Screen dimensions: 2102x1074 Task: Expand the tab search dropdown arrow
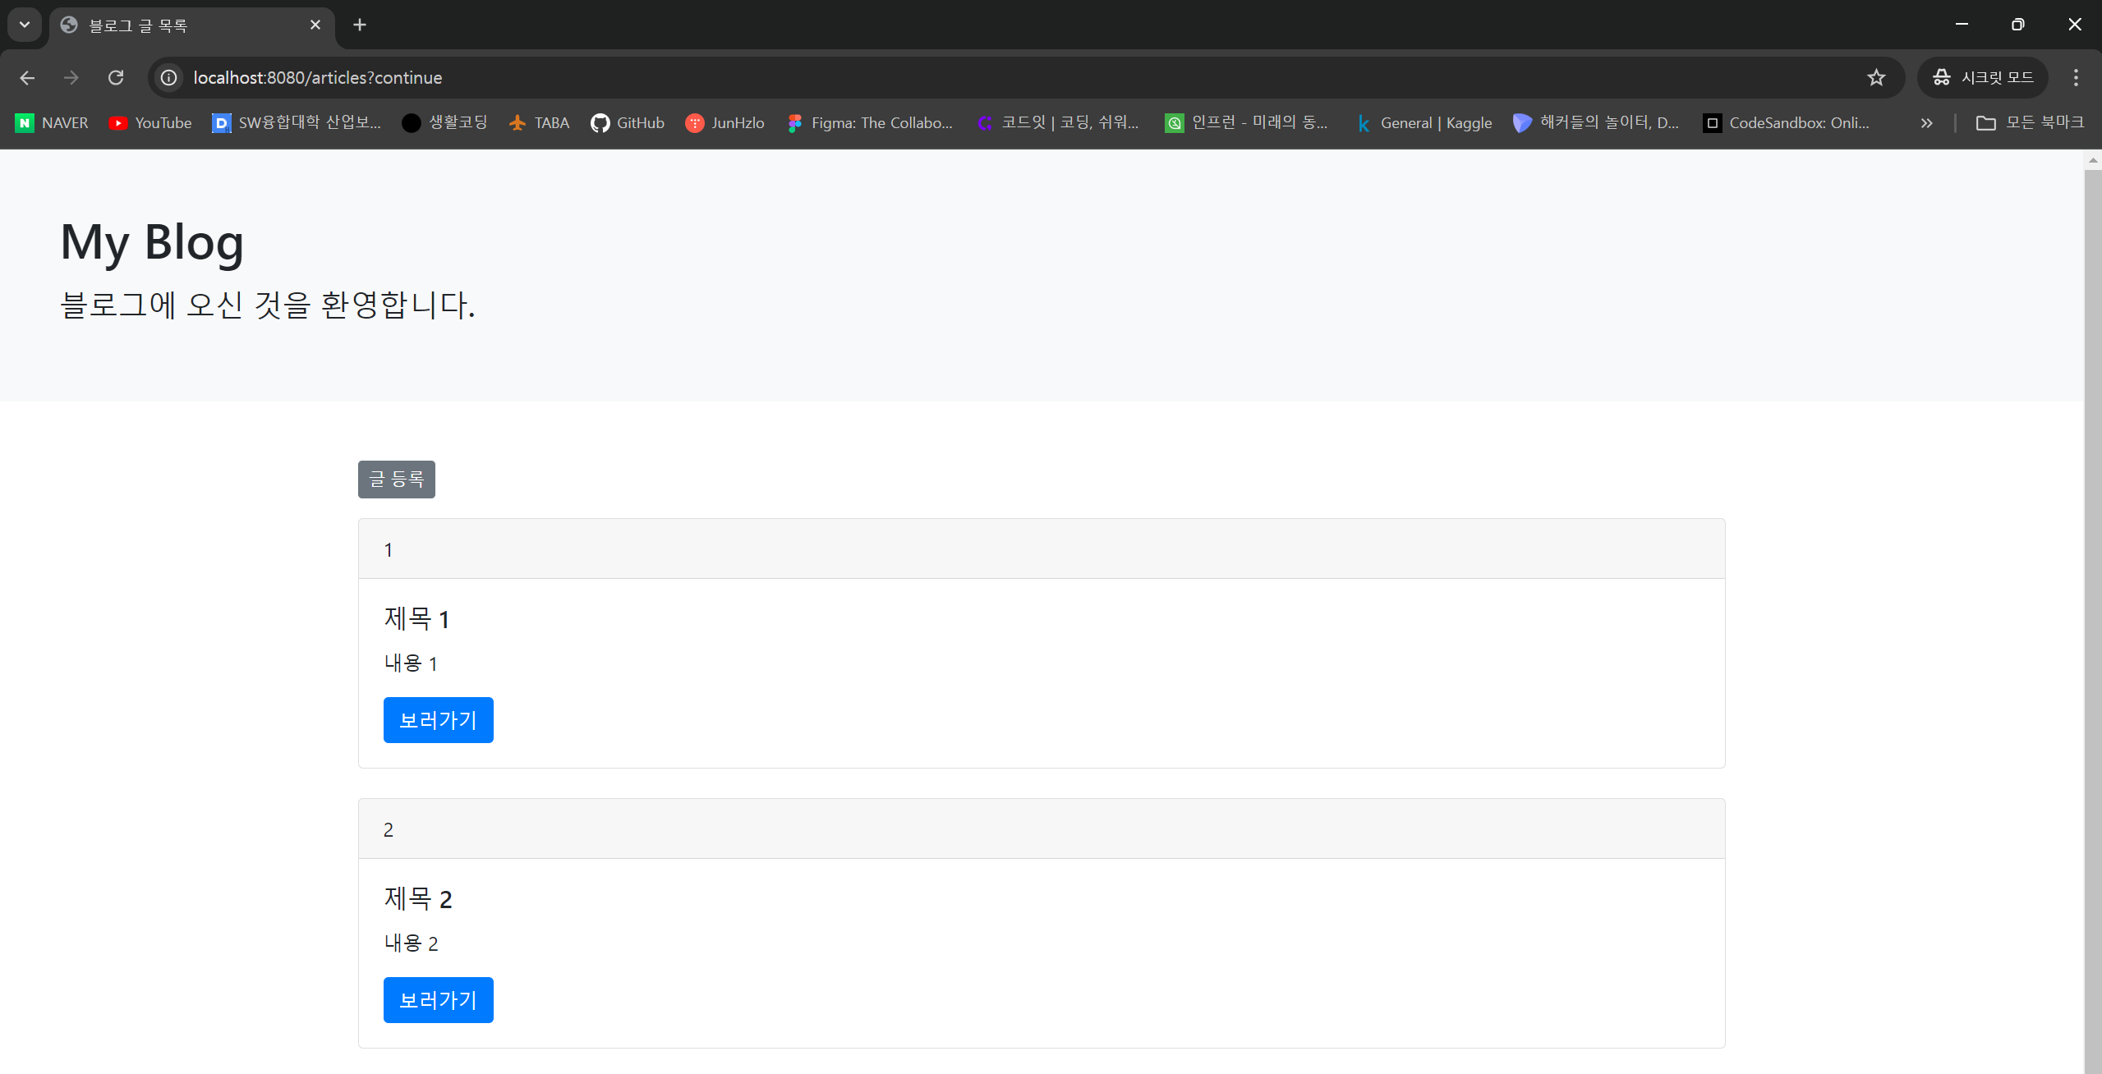click(25, 25)
